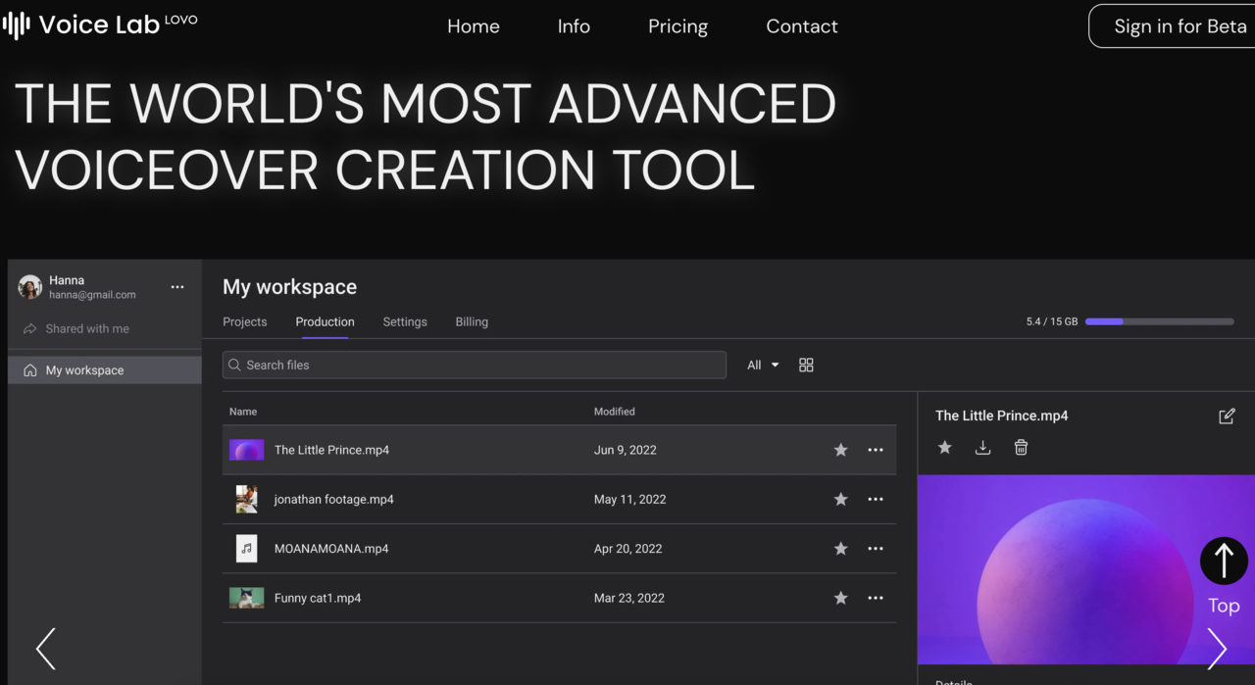
Task: Click the Voice Lab LOVO logo
Action: click(100, 25)
